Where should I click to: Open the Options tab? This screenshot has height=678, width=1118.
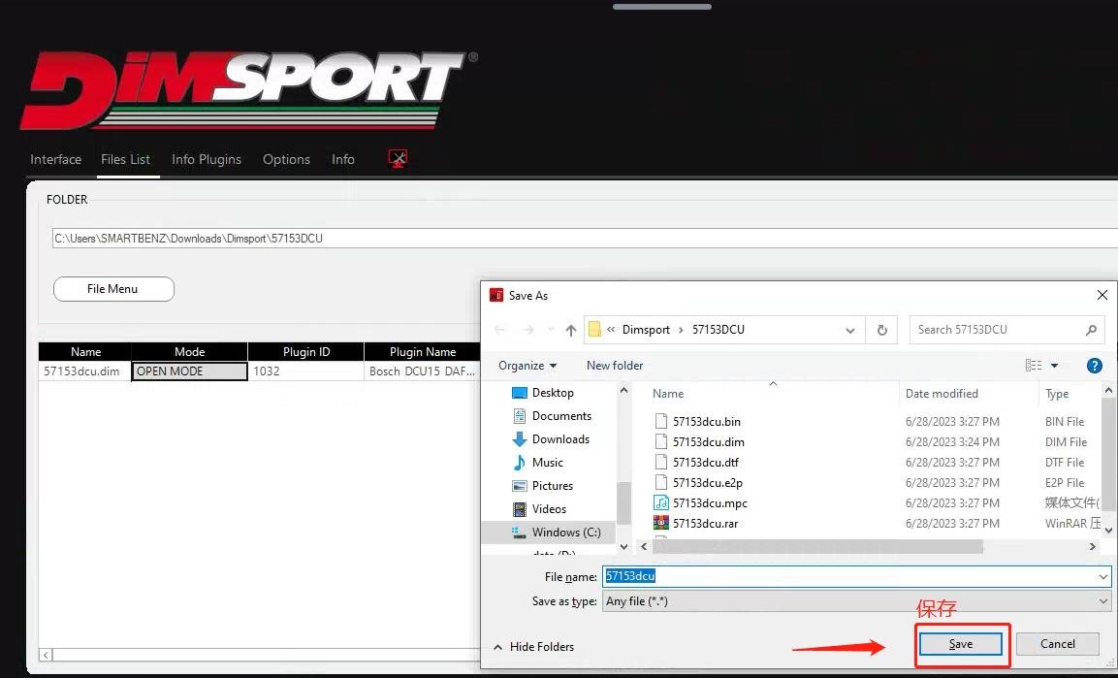[287, 159]
